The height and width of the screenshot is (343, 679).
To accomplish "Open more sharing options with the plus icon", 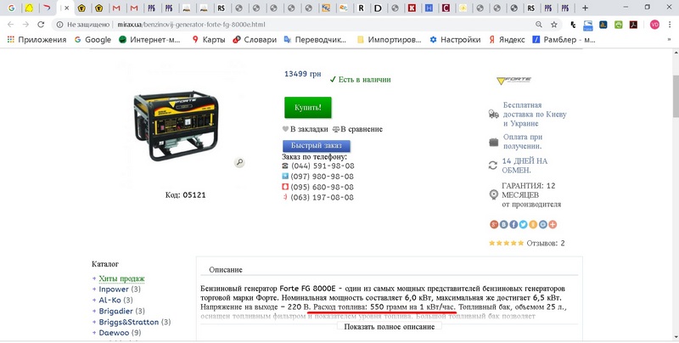I will pos(553,224).
